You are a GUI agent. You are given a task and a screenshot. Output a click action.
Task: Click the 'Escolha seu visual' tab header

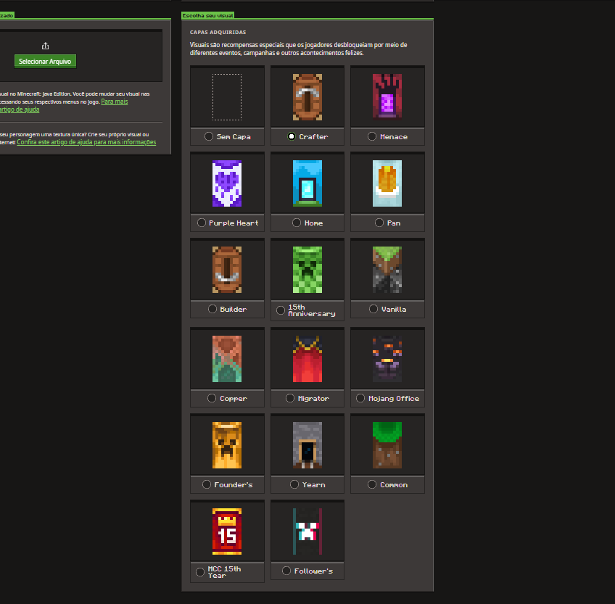pos(208,15)
